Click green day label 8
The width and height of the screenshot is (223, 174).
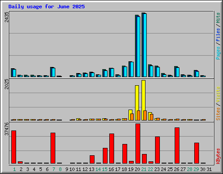(60, 169)
